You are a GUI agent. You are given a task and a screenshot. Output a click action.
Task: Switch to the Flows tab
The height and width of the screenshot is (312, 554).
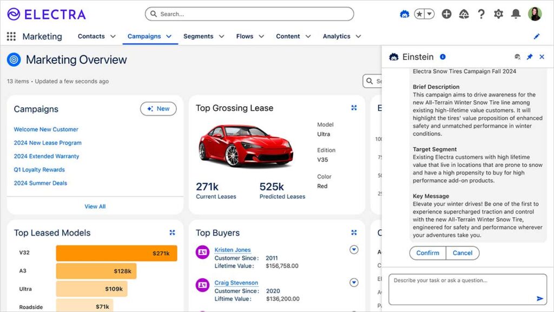pyautogui.click(x=245, y=36)
